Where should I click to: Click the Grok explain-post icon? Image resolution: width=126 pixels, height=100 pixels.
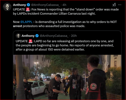pos(114,5)
